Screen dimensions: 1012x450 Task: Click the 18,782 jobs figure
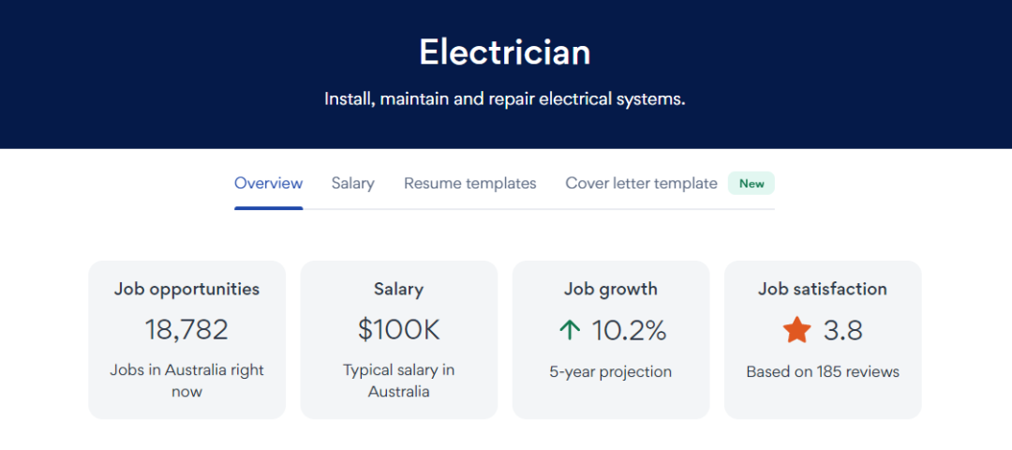186,330
